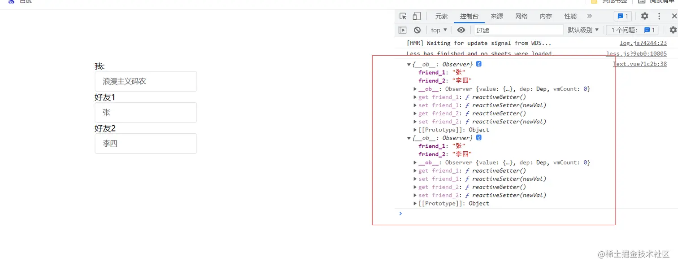Focus the 过滤 filter field

[x=518, y=30]
